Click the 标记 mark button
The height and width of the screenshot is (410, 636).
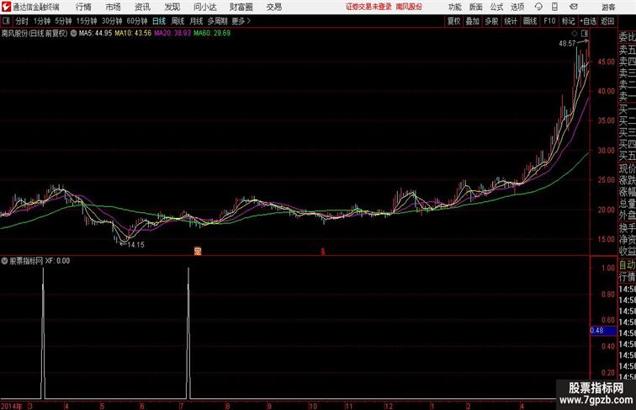click(x=568, y=21)
